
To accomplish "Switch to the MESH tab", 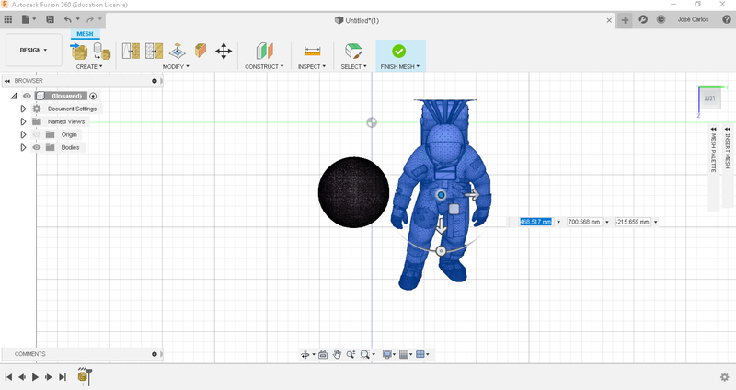I will tap(85, 34).
